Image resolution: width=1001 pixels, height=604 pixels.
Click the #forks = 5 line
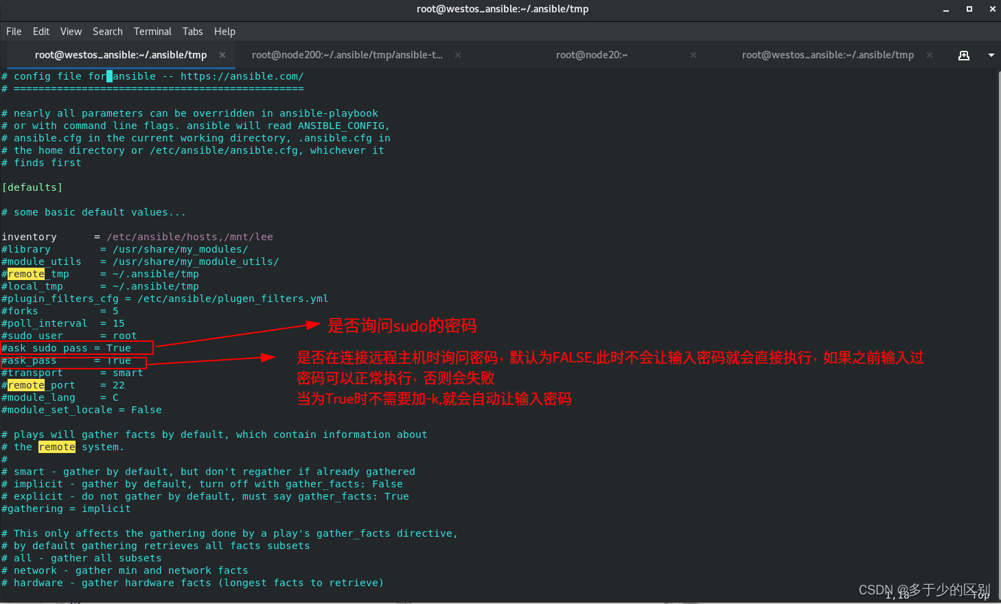coord(60,311)
